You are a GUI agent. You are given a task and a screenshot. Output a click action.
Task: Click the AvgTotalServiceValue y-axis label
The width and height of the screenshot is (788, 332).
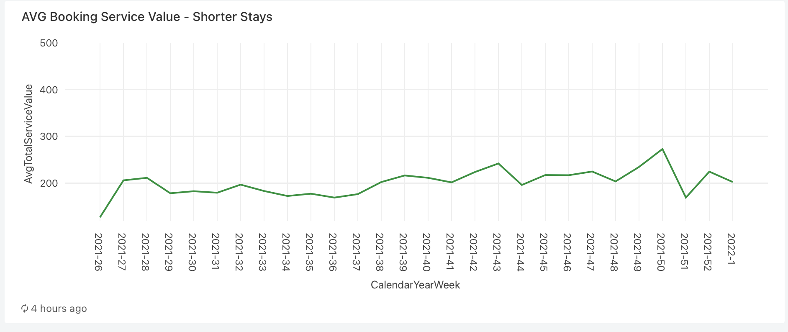28,134
